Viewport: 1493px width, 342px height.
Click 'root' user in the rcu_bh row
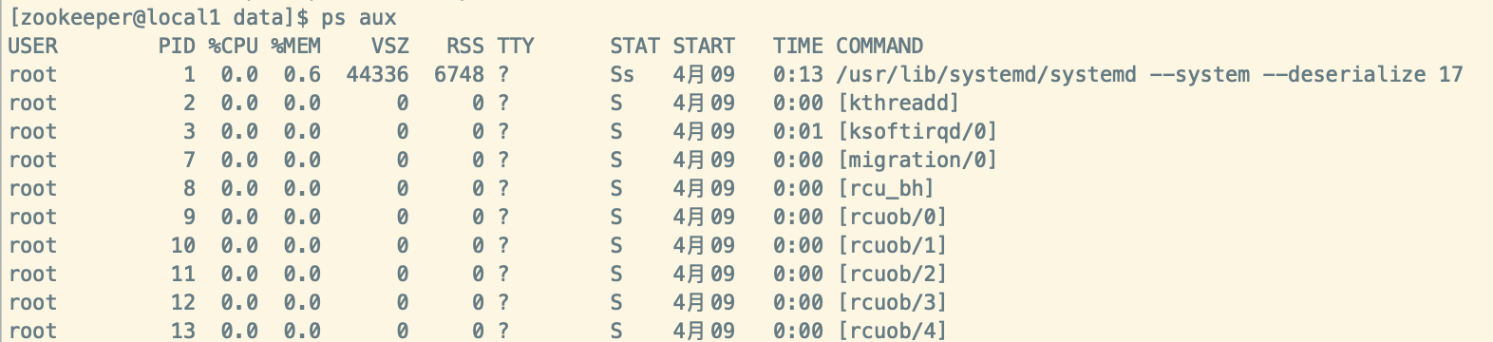pos(33,188)
